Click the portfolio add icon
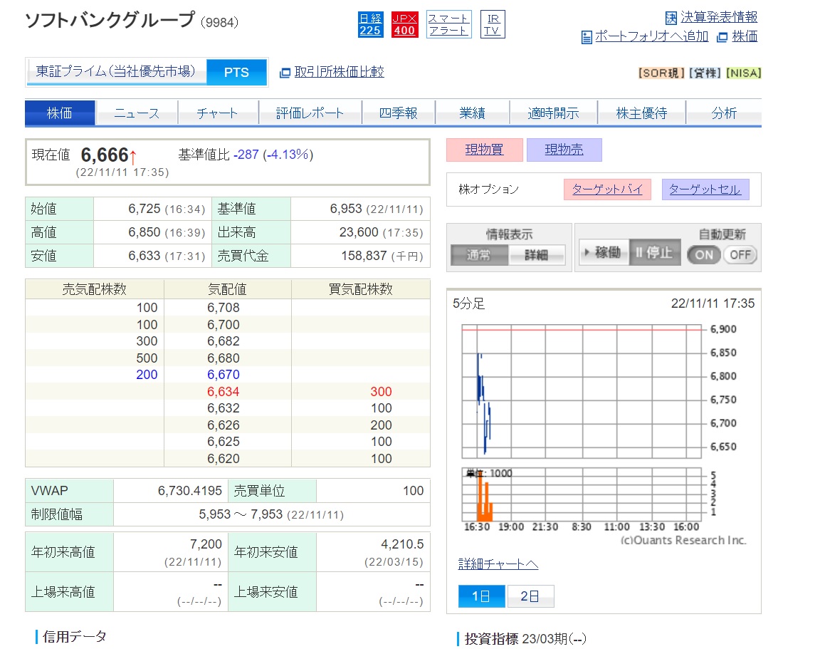The height and width of the screenshot is (649, 820). click(x=587, y=37)
